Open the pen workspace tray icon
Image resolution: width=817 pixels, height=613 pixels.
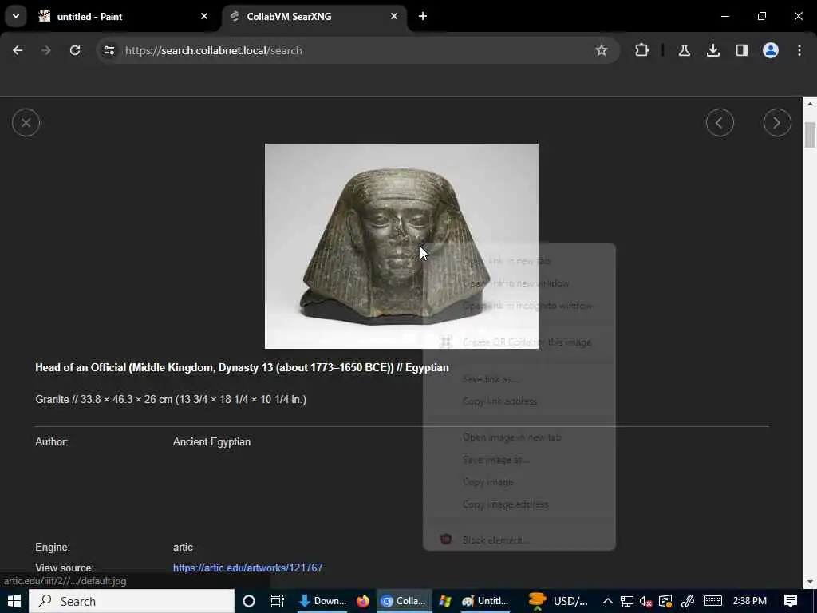pyautogui.click(x=687, y=601)
